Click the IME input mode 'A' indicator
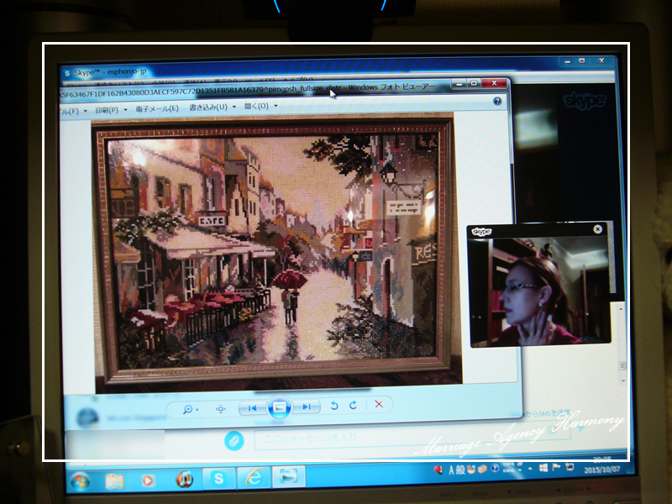 tap(451, 470)
